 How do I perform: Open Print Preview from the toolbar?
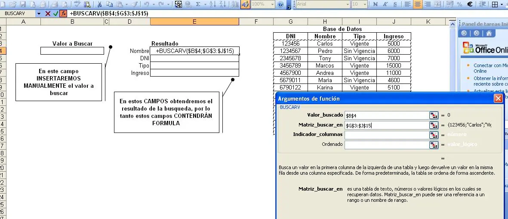click(65, 4)
